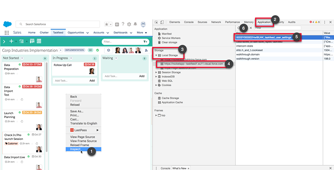Click the Taskfeed add plus icon
The image size is (334, 170).
click(11, 41)
